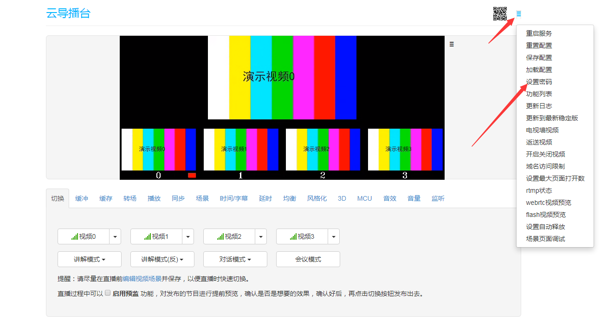Switch to 视频3 source button
This screenshot has width=614, height=321.
pos(302,236)
